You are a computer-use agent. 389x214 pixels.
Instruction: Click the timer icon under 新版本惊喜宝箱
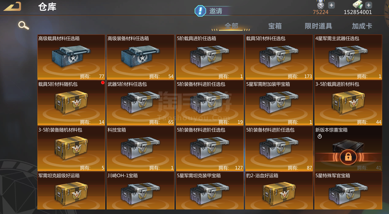(320, 137)
